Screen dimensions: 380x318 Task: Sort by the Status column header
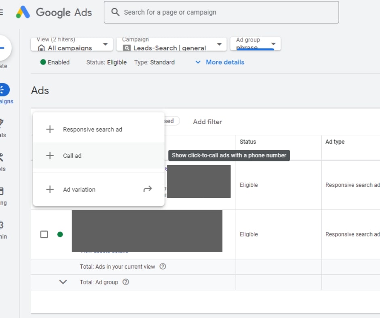pyautogui.click(x=248, y=142)
